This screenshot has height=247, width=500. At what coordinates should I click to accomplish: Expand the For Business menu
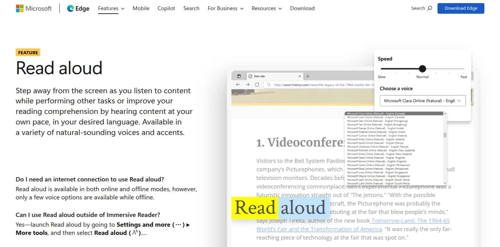point(225,8)
